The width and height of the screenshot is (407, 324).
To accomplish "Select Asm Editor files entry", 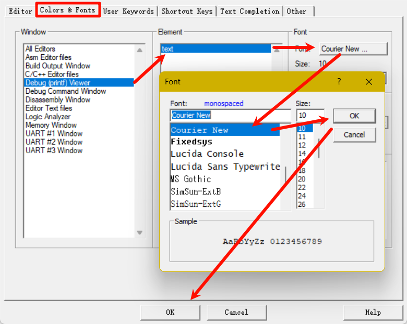I will (79, 57).
